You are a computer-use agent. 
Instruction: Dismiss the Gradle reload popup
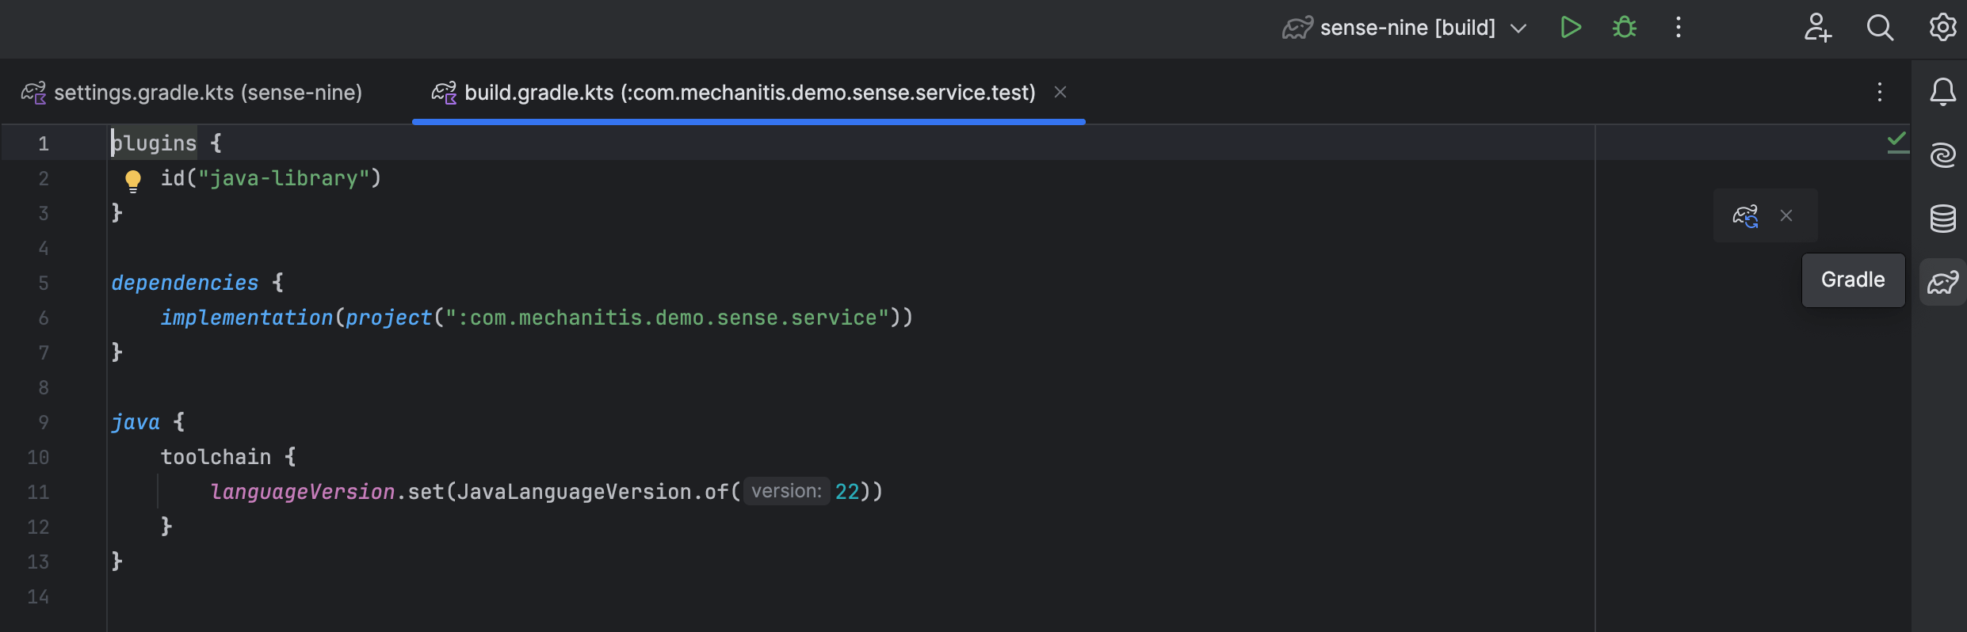pos(1786,215)
